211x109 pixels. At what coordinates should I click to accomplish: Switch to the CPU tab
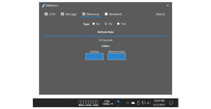point(52,14)
